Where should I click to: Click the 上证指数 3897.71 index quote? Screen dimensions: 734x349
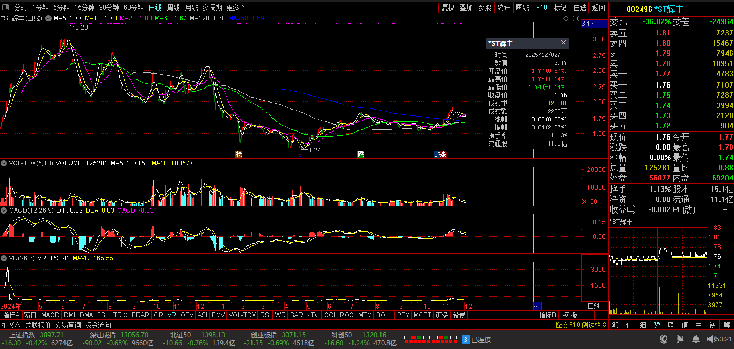click(37, 335)
